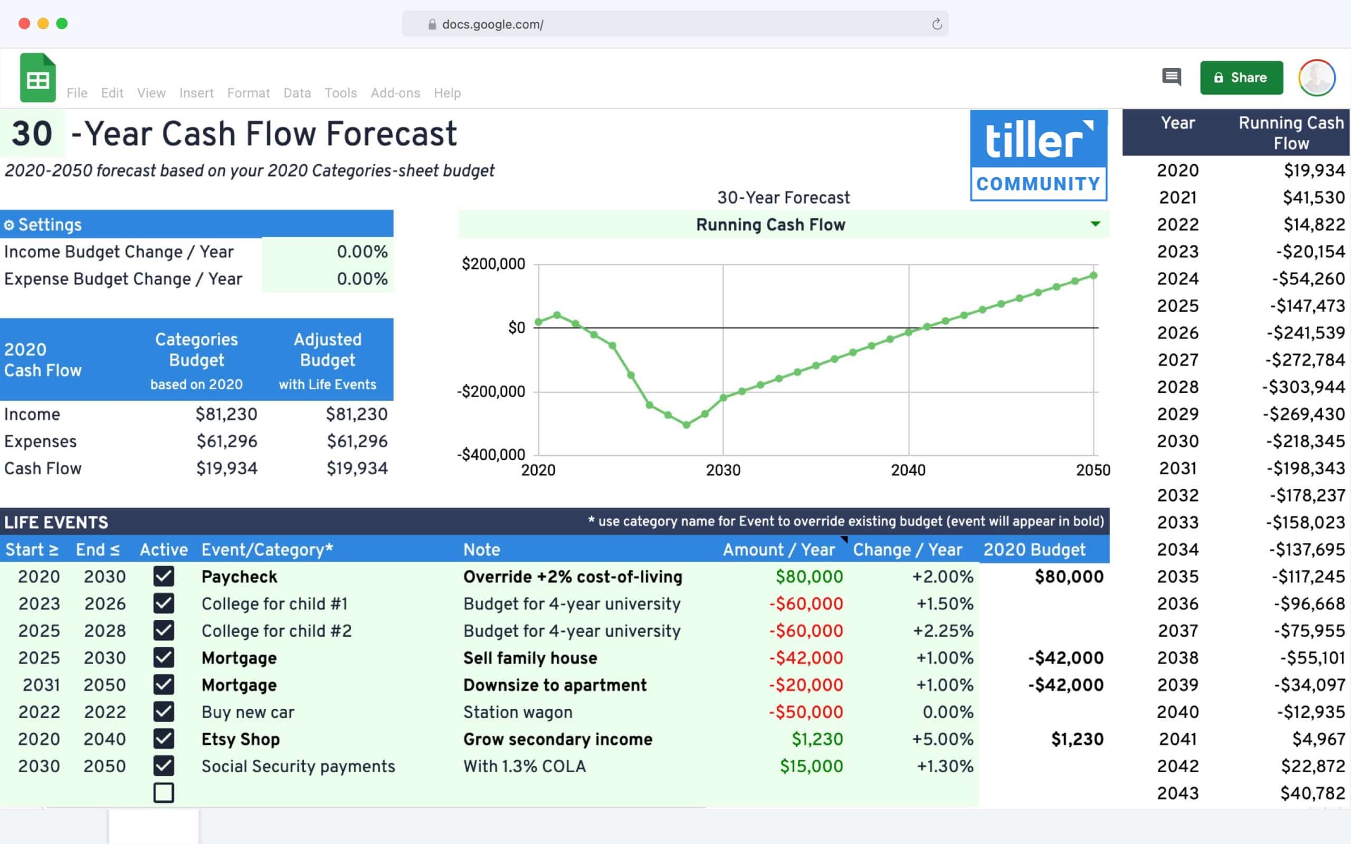Screen dimensions: 1351x844
Task: Click the comment/chat icon in toolbar
Action: point(1171,77)
